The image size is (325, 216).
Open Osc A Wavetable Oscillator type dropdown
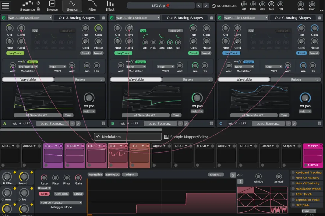(29, 18)
